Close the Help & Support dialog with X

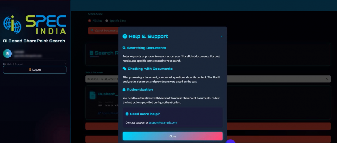click(222, 37)
